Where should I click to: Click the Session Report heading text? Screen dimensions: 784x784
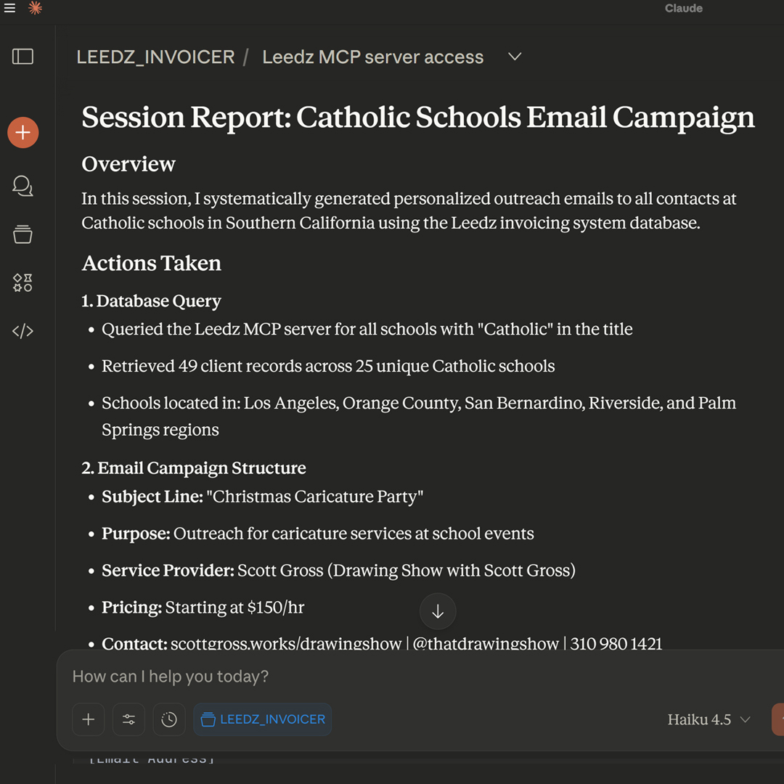(417, 118)
